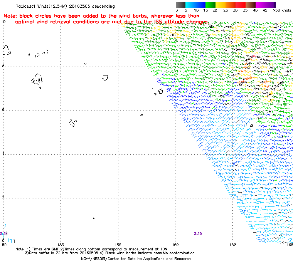
Task: Click the 'NOAA/NESDIS/Center for Satellite Applications and Research' credit
Action: 136,259
